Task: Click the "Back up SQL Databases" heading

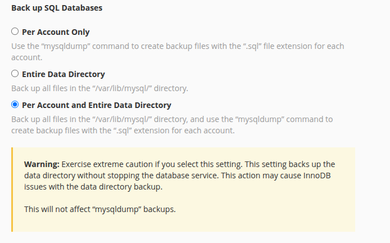Action: 57,8
